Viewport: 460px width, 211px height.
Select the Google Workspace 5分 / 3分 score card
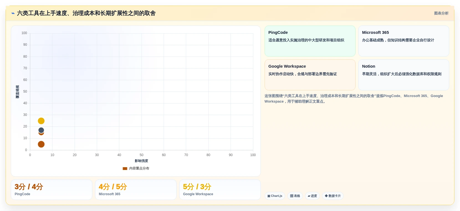(220, 190)
